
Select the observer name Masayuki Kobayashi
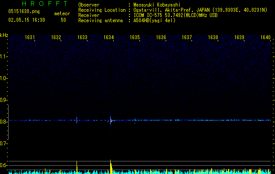(157, 5)
